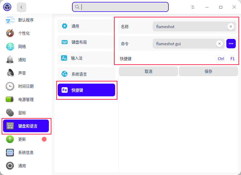Open the hamburger main menu
This screenshot has height=175, width=241.
[193, 7]
